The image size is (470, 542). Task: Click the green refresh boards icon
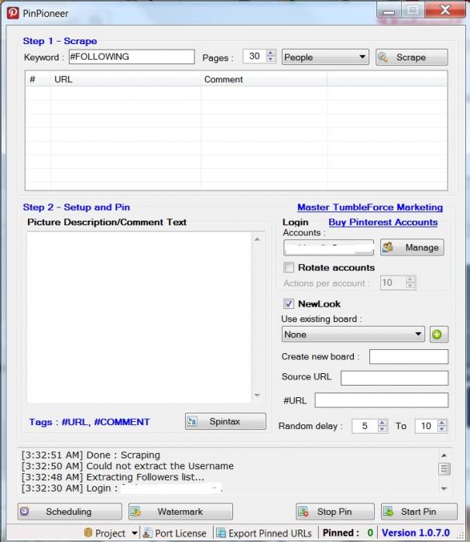(438, 334)
